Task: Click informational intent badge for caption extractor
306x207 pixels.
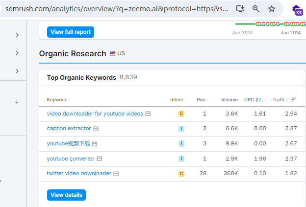Action: 181,129
